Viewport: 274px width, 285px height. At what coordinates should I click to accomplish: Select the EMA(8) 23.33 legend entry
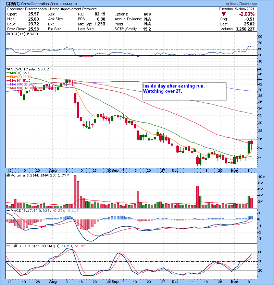[x=19, y=77]
